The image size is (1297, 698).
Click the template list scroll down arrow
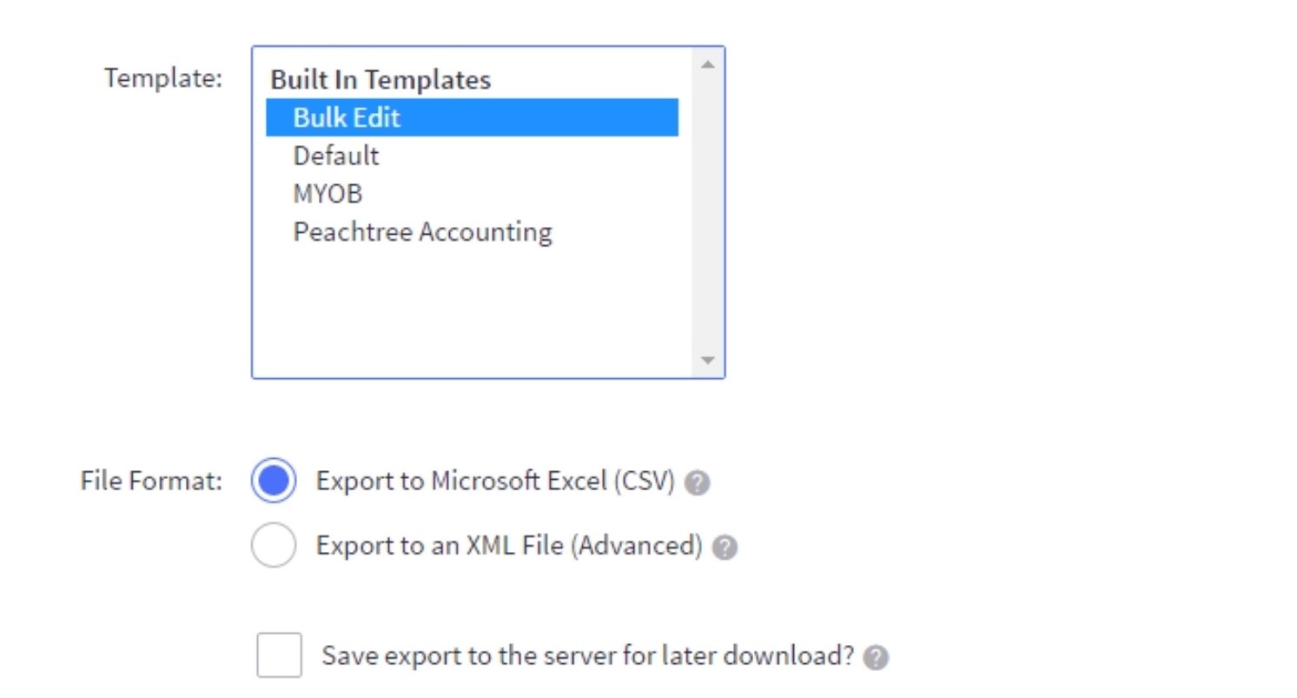coord(707,360)
